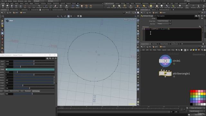
Task: Click the highlighted teal input field in the floating window
Action: click(30, 70)
